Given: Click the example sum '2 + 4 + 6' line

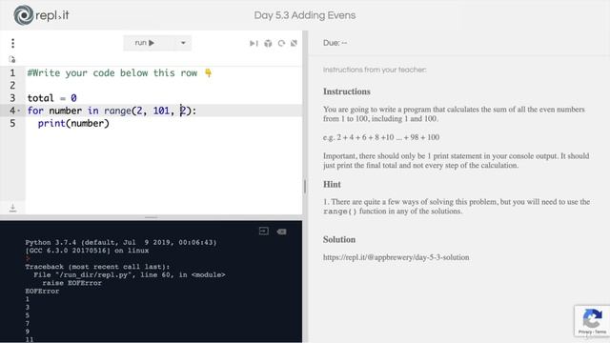Looking at the screenshot, I should (381, 137).
